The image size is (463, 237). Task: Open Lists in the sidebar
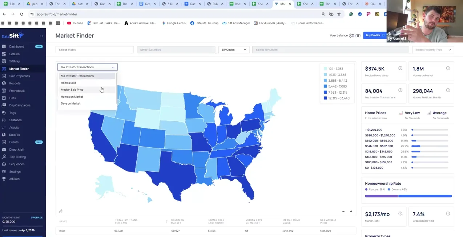(x=13, y=98)
